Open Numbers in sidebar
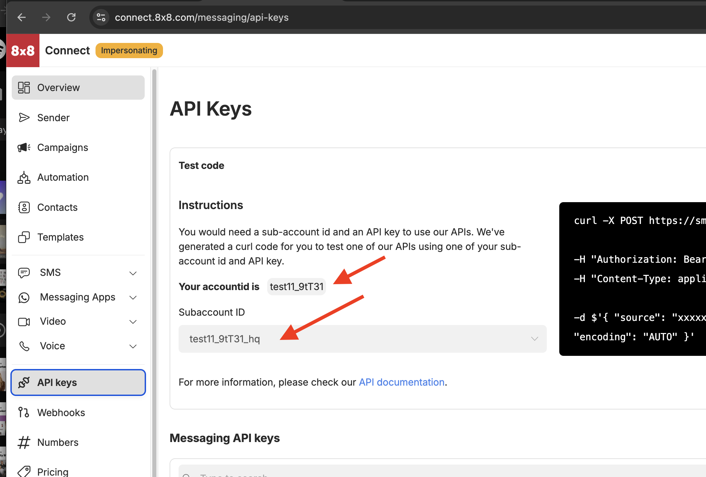This screenshot has height=477, width=706. (x=78, y=442)
